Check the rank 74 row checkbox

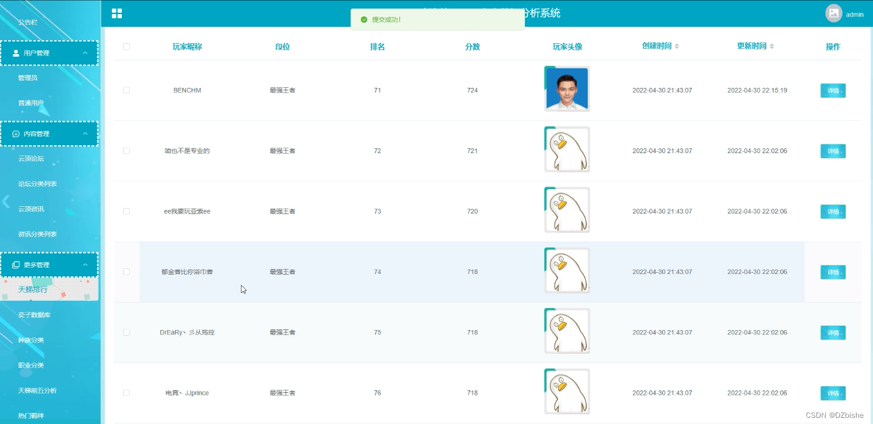[x=126, y=271]
